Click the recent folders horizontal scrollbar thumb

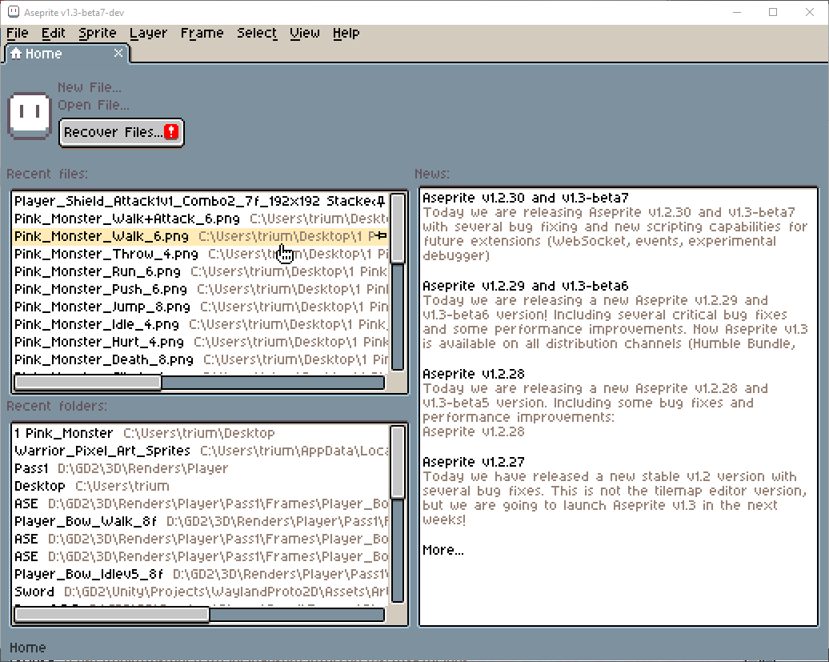(111, 615)
